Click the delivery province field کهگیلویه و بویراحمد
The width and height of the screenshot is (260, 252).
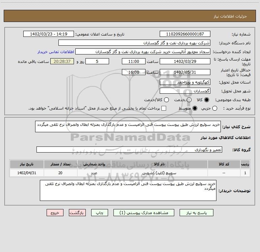tap(185, 82)
